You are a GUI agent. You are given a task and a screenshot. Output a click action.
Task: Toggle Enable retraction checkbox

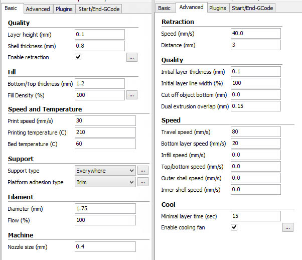(78, 57)
